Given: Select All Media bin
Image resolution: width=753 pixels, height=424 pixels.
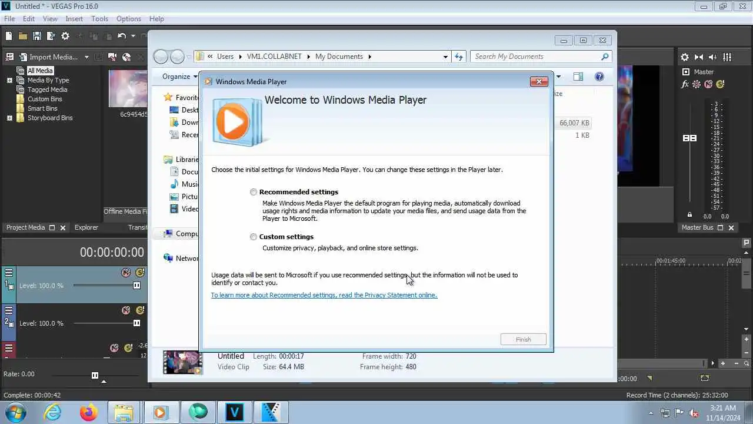Looking at the screenshot, I should click(40, 71).
